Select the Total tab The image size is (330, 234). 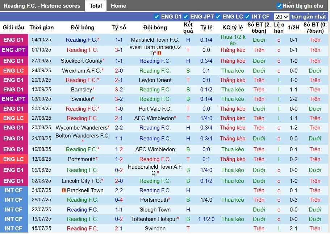pos(95,5)
